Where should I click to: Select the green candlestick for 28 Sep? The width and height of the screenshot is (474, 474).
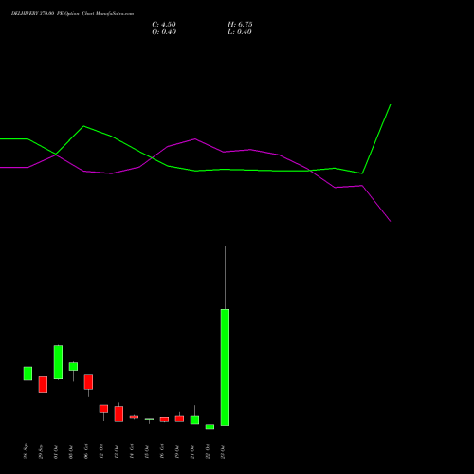tap(27, 374)
